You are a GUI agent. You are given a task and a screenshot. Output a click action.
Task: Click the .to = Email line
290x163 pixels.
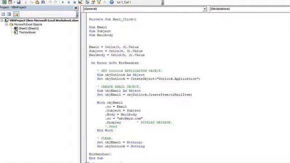pyautogui.click(x=116, y=107)
